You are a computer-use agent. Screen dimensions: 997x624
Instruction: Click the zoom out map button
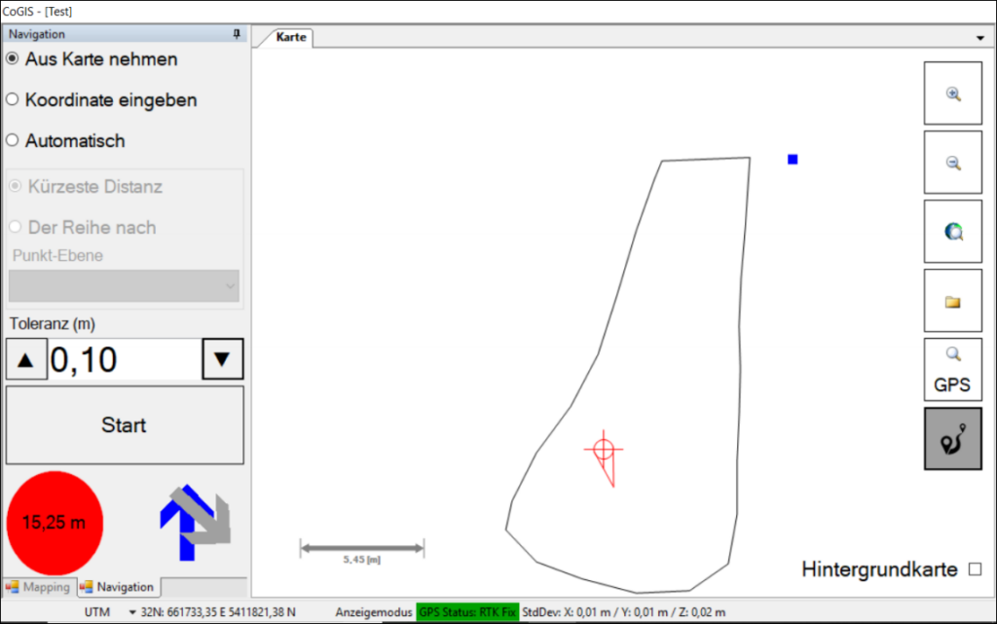pos(953,163)
